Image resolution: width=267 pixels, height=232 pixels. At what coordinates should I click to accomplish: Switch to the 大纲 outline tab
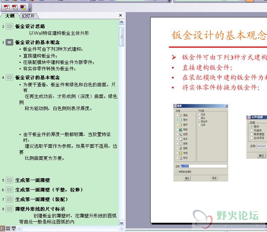click(10, 16)
